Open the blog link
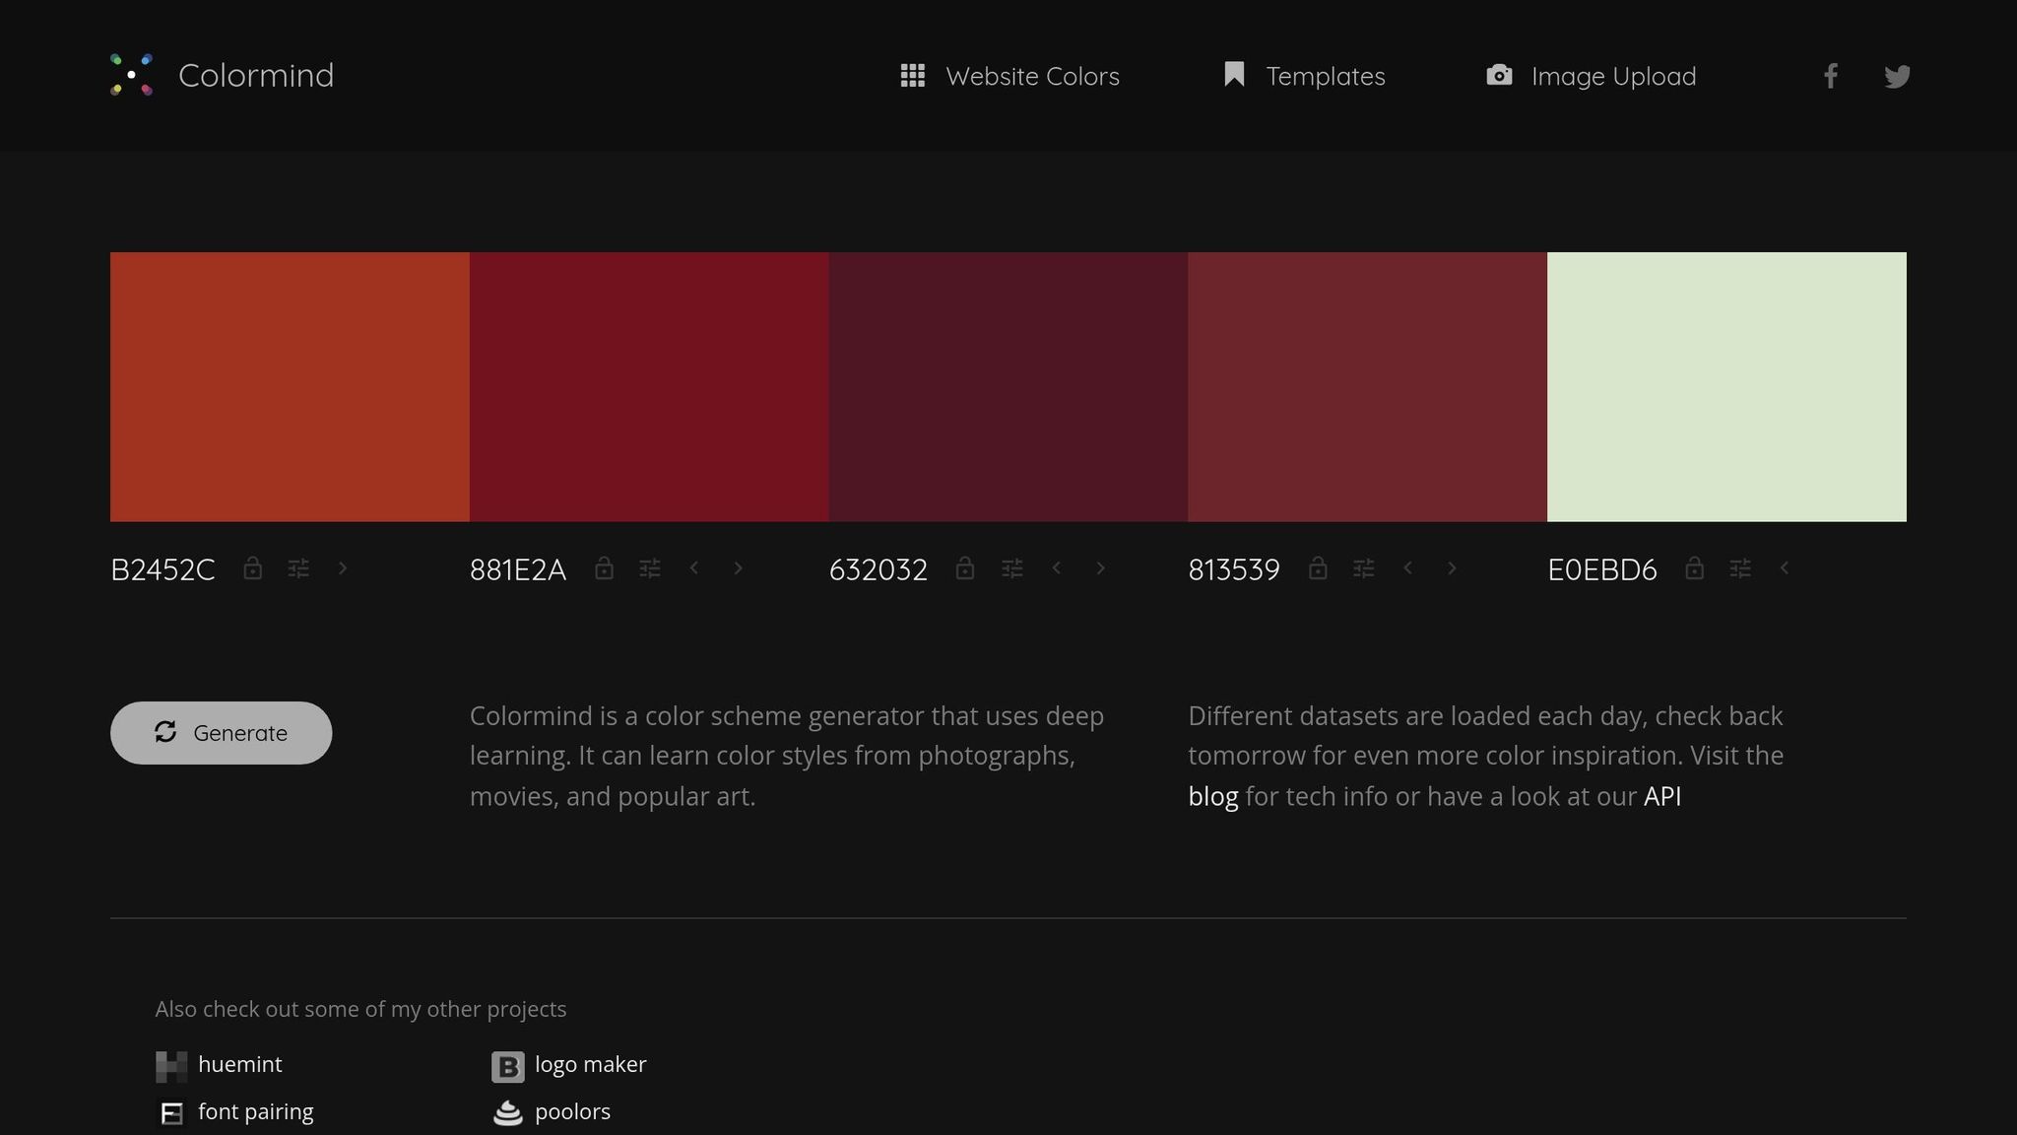This screenshot has height=1135, width=2017. [x=1212, y=795]
